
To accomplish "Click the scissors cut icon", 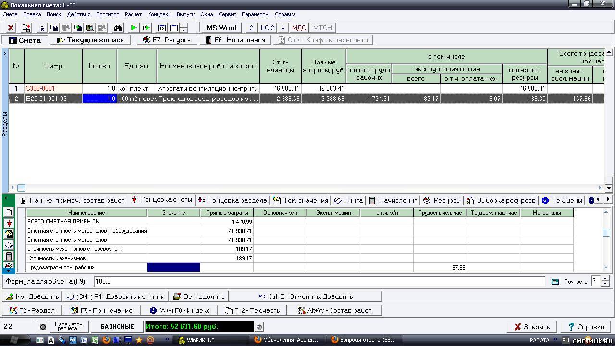I will click(x=42, y=28).
